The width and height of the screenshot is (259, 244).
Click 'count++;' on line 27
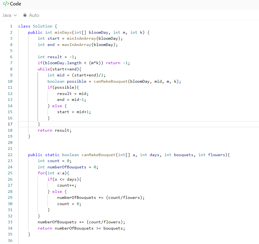(67, 186)
